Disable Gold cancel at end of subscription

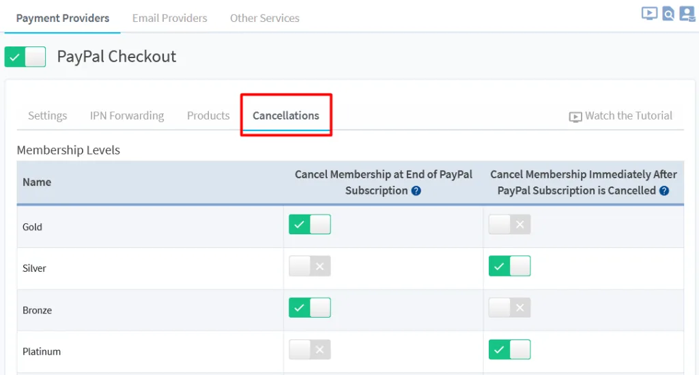pos(310,224)
